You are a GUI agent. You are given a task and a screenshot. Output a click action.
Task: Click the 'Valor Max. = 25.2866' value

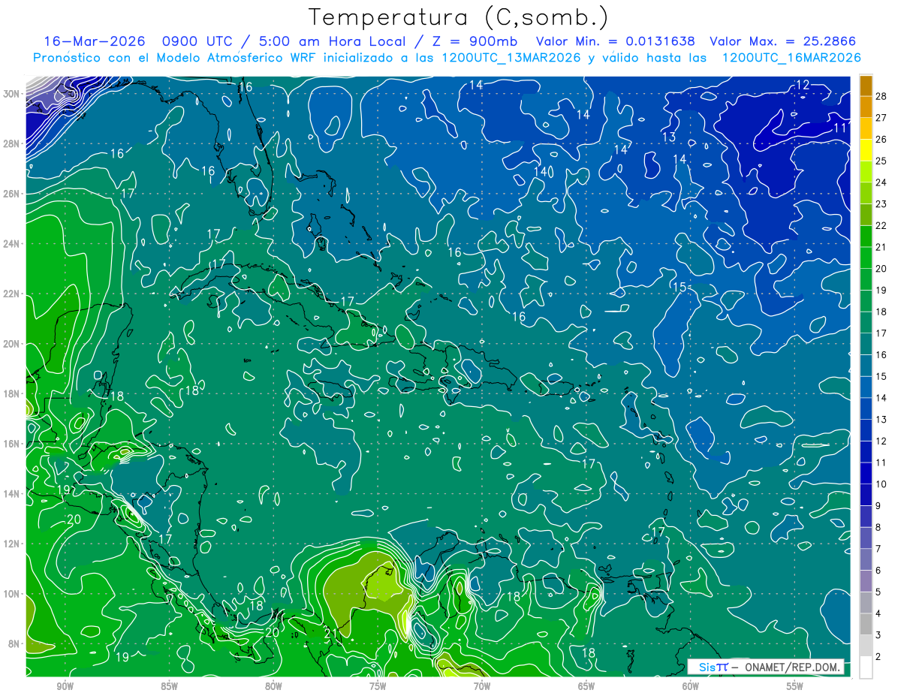click(782, 42)
